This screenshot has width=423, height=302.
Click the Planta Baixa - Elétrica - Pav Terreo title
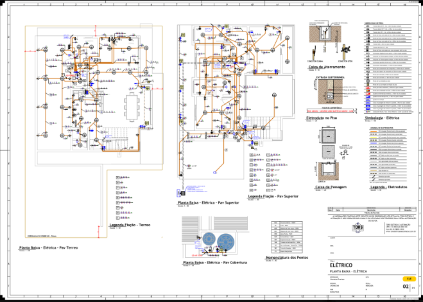pyautogui.click(x=48, y=248)
